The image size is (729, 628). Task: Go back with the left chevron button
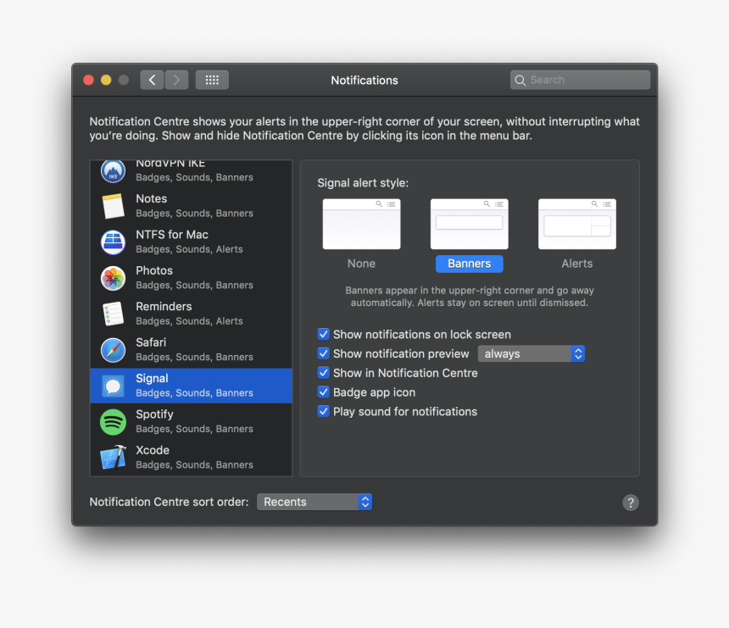click(x=152, y=80)
